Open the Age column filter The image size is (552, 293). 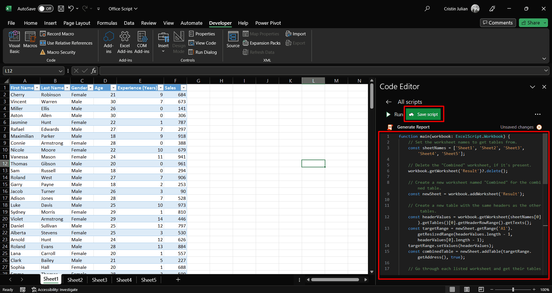(x=113, y=88)
